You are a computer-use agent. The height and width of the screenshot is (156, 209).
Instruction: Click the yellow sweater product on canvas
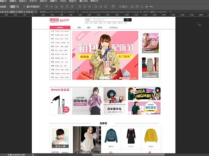coord(151,136)
